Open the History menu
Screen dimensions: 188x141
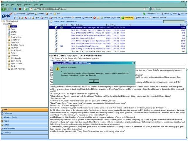tap(19, 5)
